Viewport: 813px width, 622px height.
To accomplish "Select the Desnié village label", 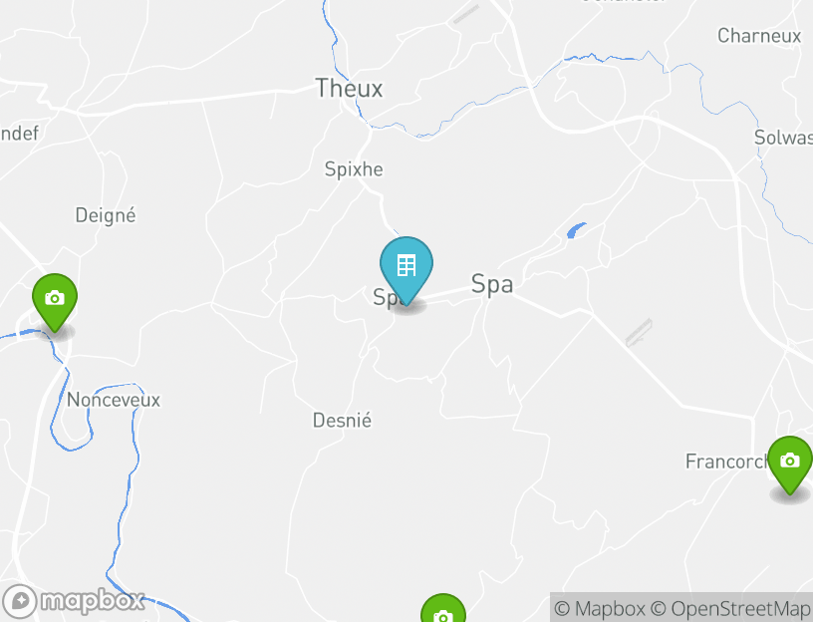I will pos(342,421).
